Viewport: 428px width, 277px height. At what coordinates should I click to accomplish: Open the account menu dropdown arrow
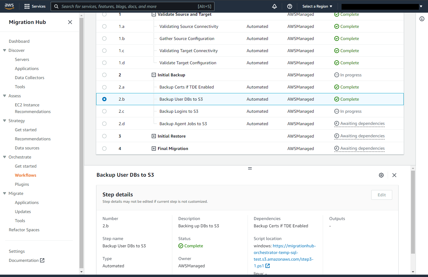(421, 6)
